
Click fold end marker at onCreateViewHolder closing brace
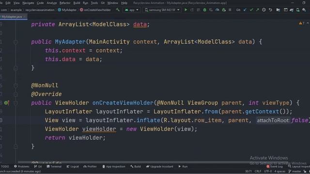pyautogui.click(x=15, y=146)
